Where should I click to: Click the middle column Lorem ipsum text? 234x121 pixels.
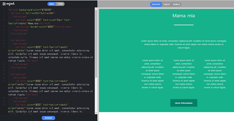coord(184,74)
